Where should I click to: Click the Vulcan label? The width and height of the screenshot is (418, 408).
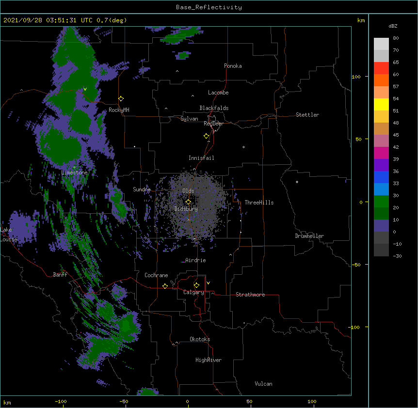(x=263, y=384)
